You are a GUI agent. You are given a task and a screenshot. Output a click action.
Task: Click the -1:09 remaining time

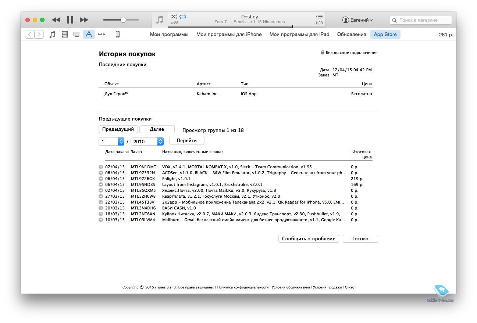(318, 23)
